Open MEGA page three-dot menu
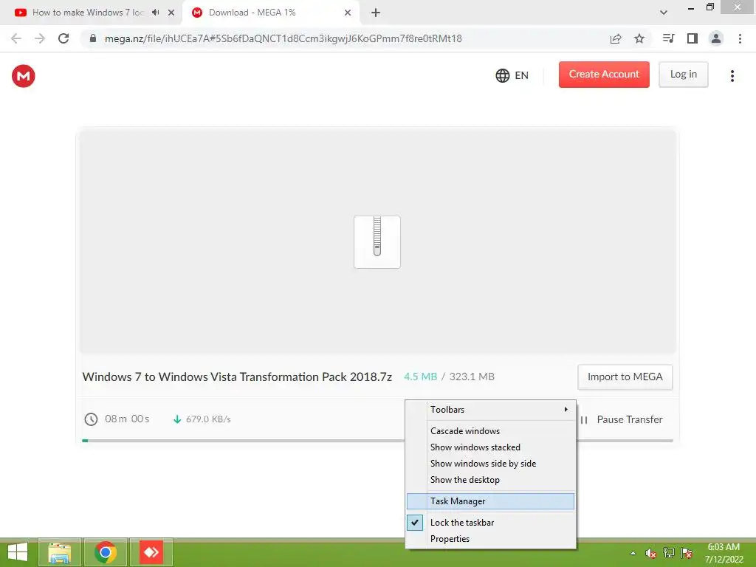 [x=732, y=76]
